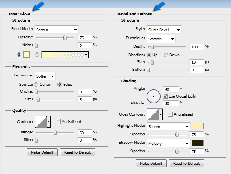Expand the Shadow Mode dropdown
Screen dimensions: 231x174
click(x=168, y=143)
